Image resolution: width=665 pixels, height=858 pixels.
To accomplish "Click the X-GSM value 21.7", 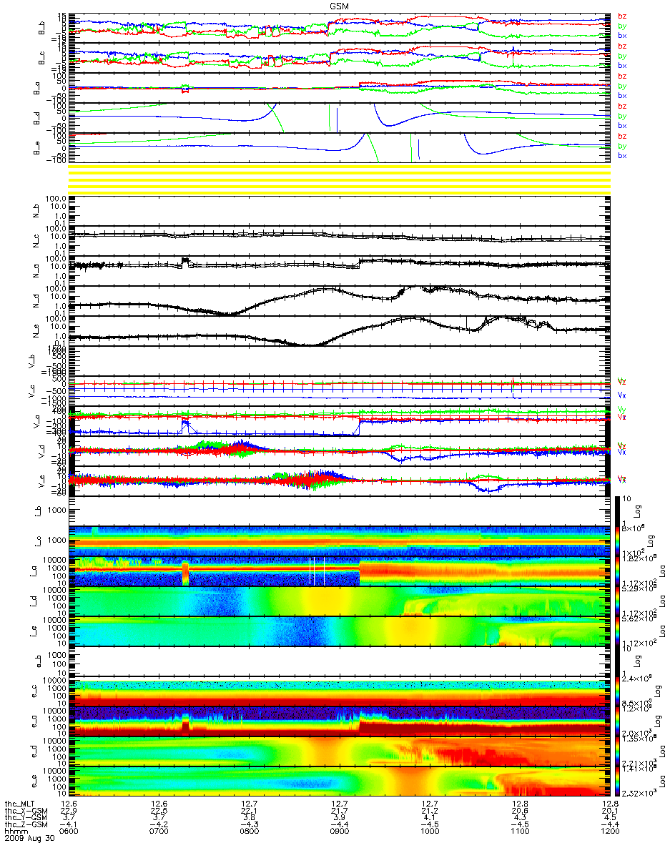I will (x=339, y=811).
